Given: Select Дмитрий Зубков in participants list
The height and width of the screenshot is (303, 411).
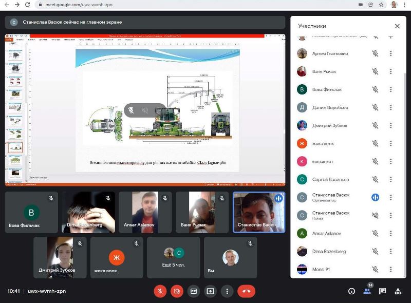Looking at the screenshot, I should [329, 125].
